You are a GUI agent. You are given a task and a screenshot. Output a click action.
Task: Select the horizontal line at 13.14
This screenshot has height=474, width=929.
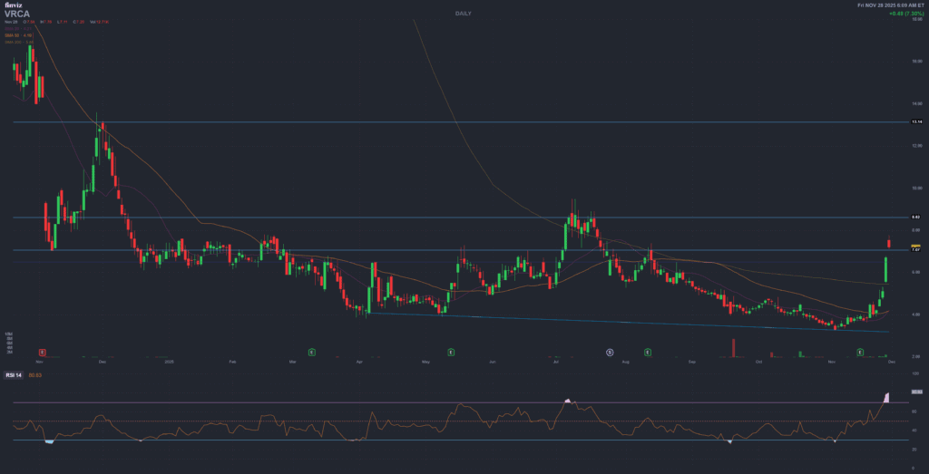tap(454, 121)
